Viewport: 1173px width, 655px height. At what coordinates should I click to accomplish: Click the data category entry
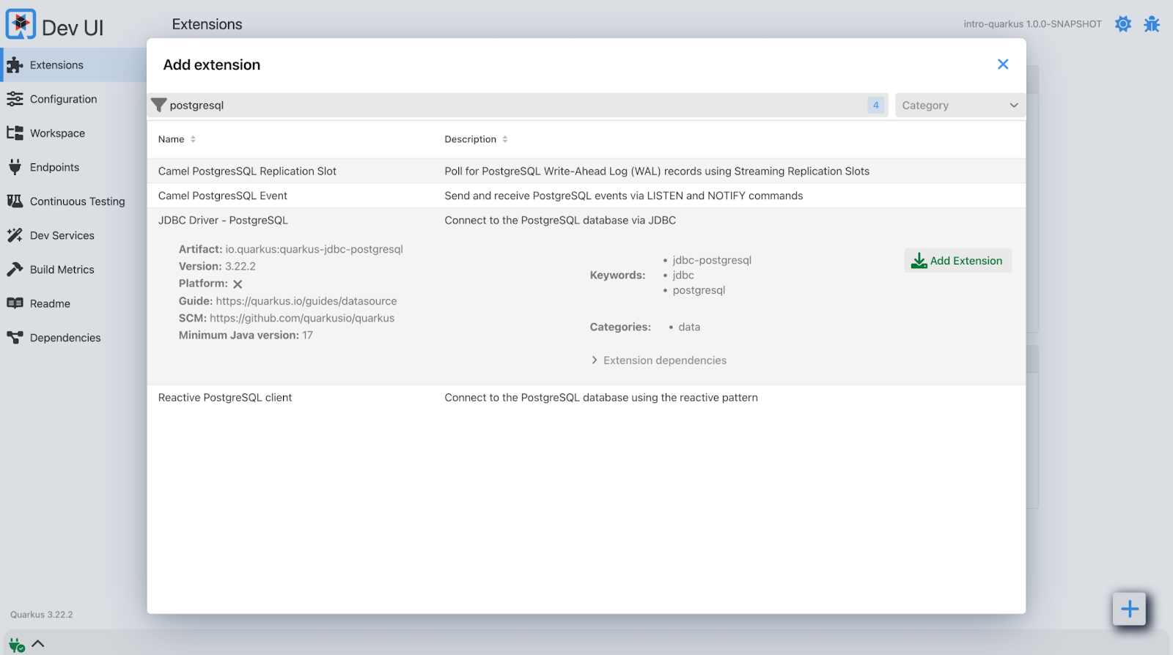(689, 327)
